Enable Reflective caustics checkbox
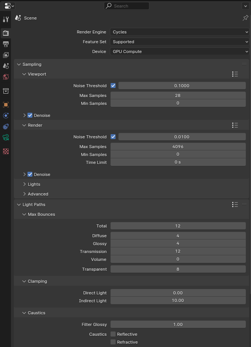This screenshot has width=251, height=347. pos(113,334)
